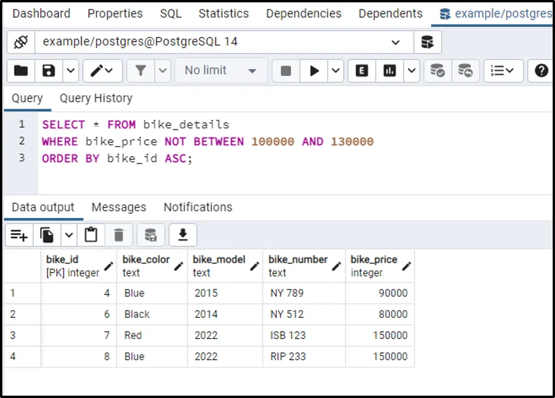Open the execute options dropdown arrow

[336, 71]
